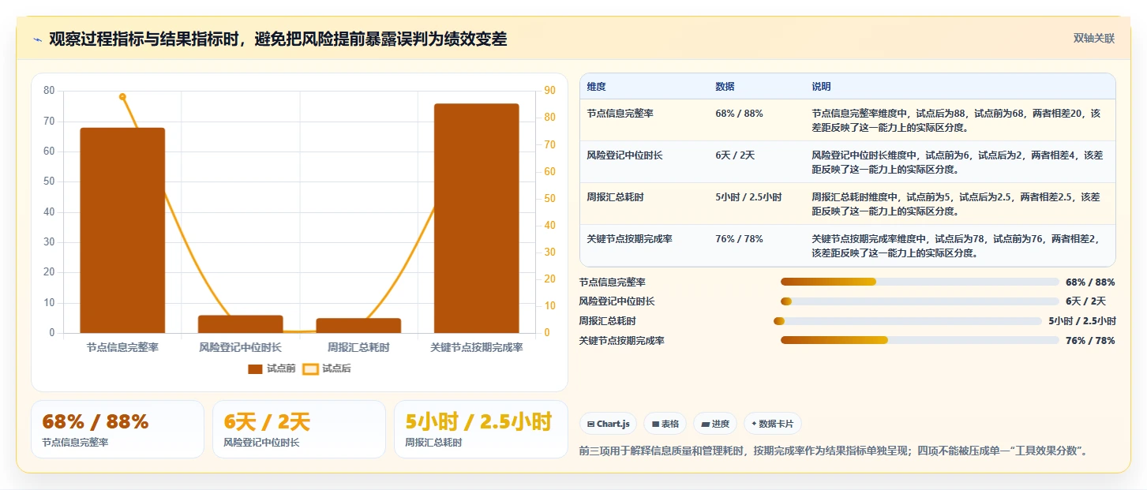Click the 关键节点按期完成率 progress row label

tap(621, 341)
